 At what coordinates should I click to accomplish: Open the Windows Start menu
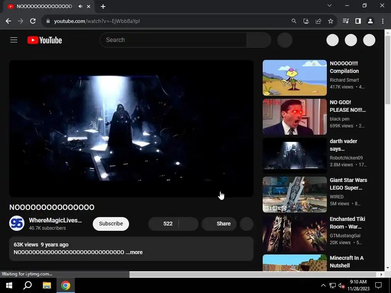pyautogui.click(x=9, y=285)
